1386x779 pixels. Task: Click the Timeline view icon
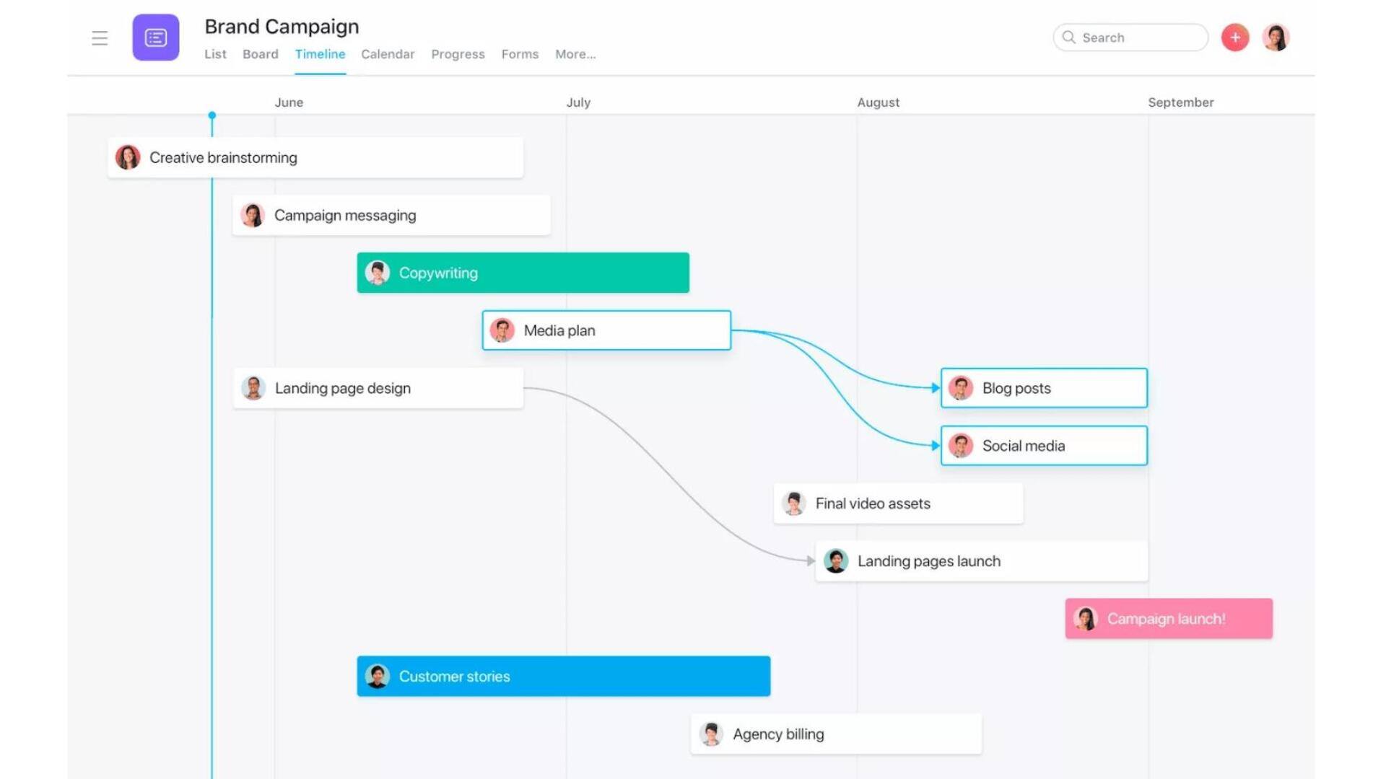(x=319, y=54)
